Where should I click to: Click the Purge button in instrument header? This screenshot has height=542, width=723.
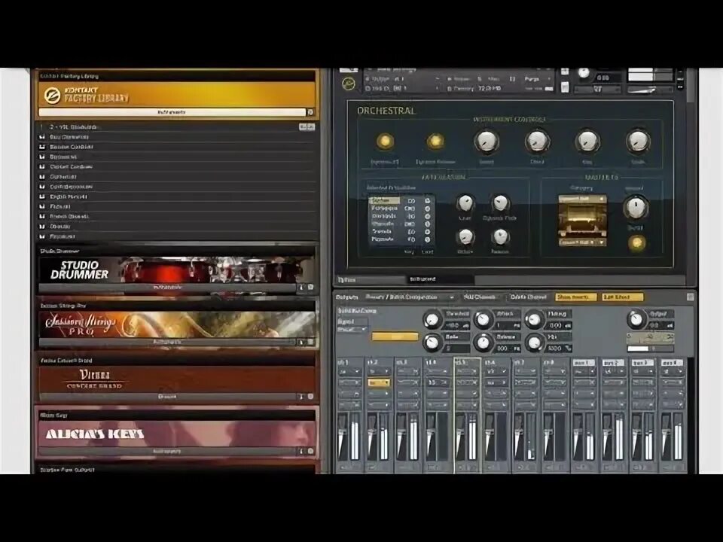click(x=532, y=79)
